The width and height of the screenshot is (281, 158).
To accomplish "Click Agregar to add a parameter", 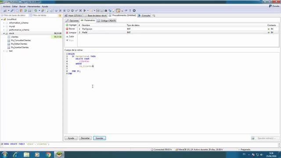I will [x=71, y=25].
